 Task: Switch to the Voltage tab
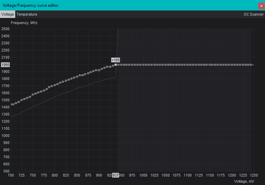pyautogui.click(x=7, y=14)
